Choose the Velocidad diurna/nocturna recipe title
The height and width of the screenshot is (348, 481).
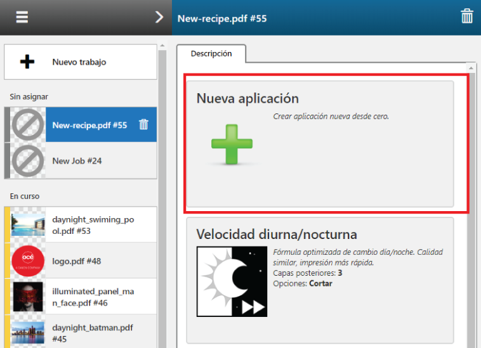coord(277,235)
